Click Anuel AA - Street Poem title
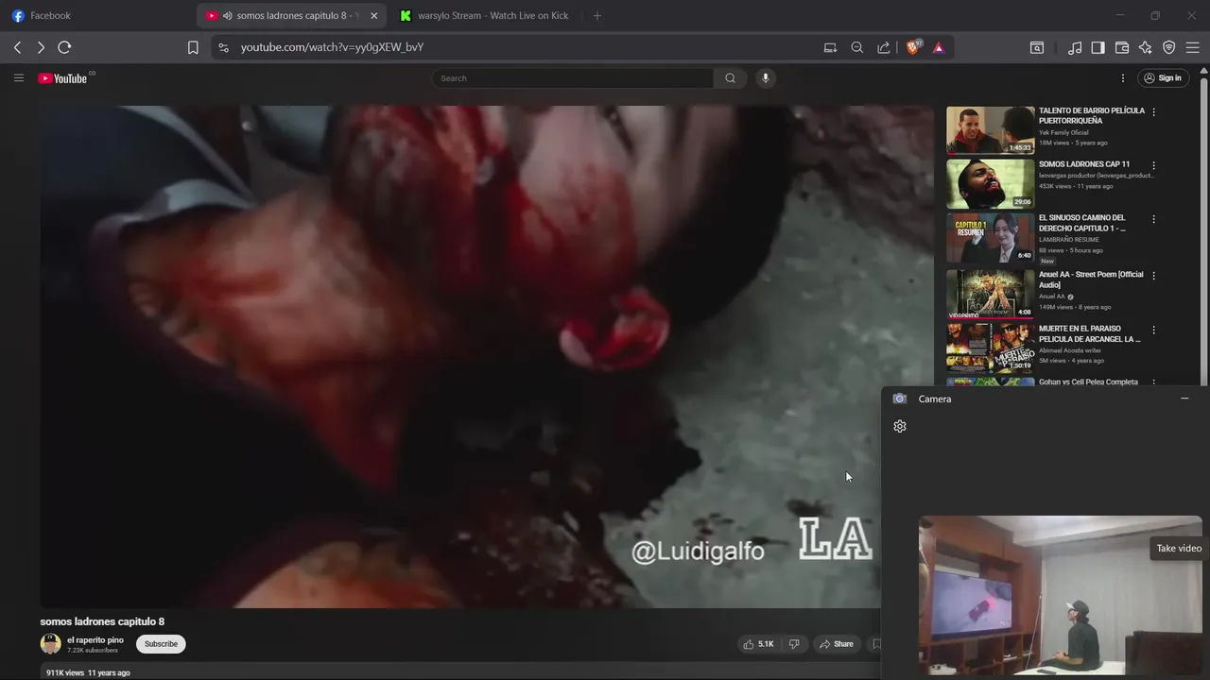 coord(1091,280)
